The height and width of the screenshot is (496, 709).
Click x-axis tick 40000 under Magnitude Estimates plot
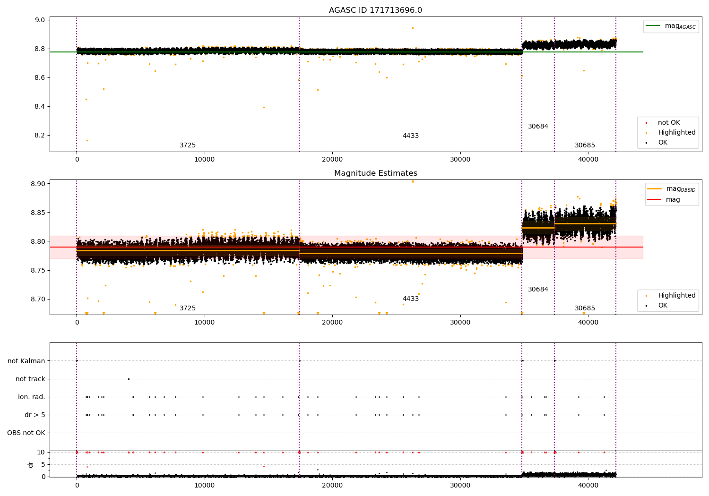[x=588, y=323]
